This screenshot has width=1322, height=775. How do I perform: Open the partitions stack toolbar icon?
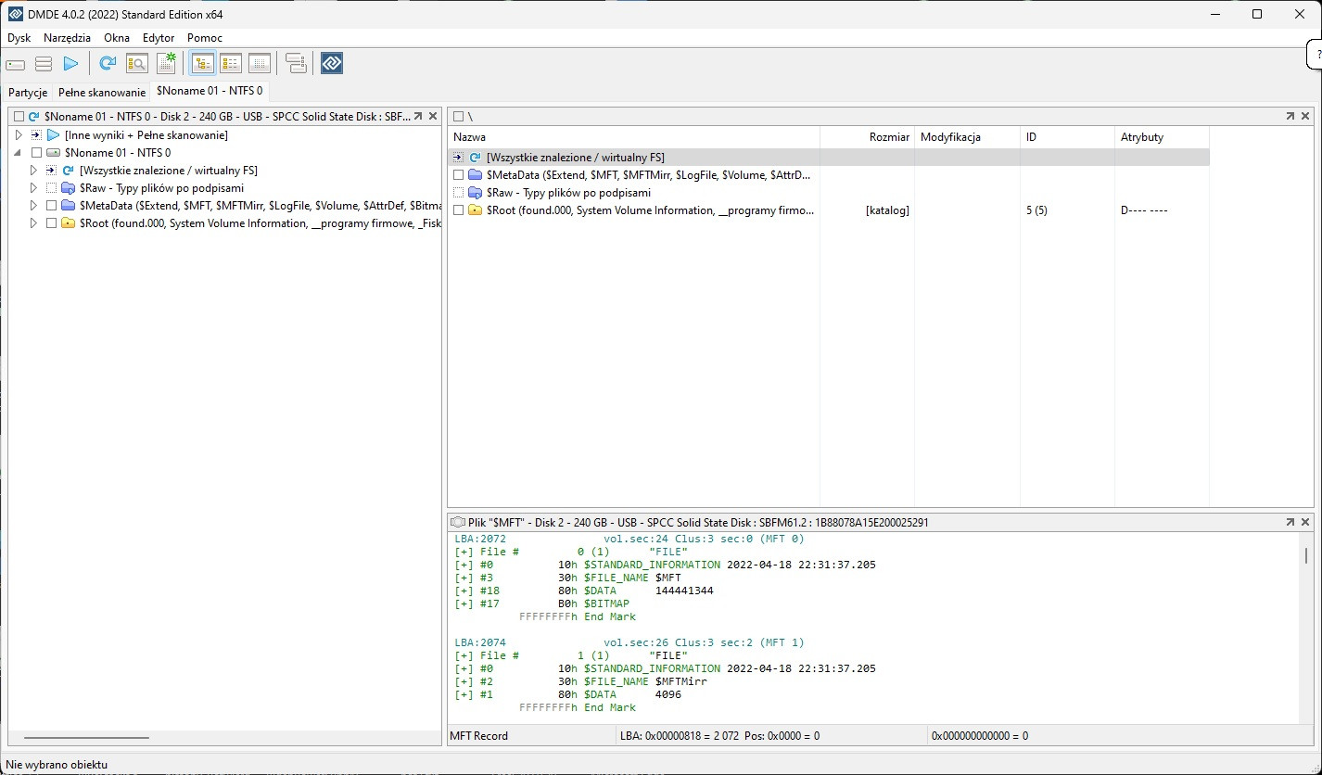click(x=44, y=64)
